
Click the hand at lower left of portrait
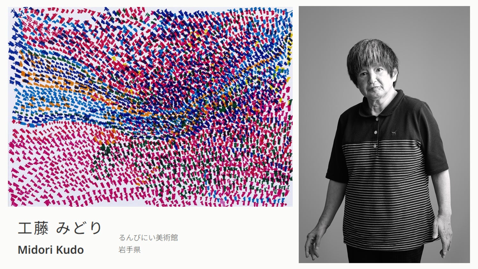[314, 244]
